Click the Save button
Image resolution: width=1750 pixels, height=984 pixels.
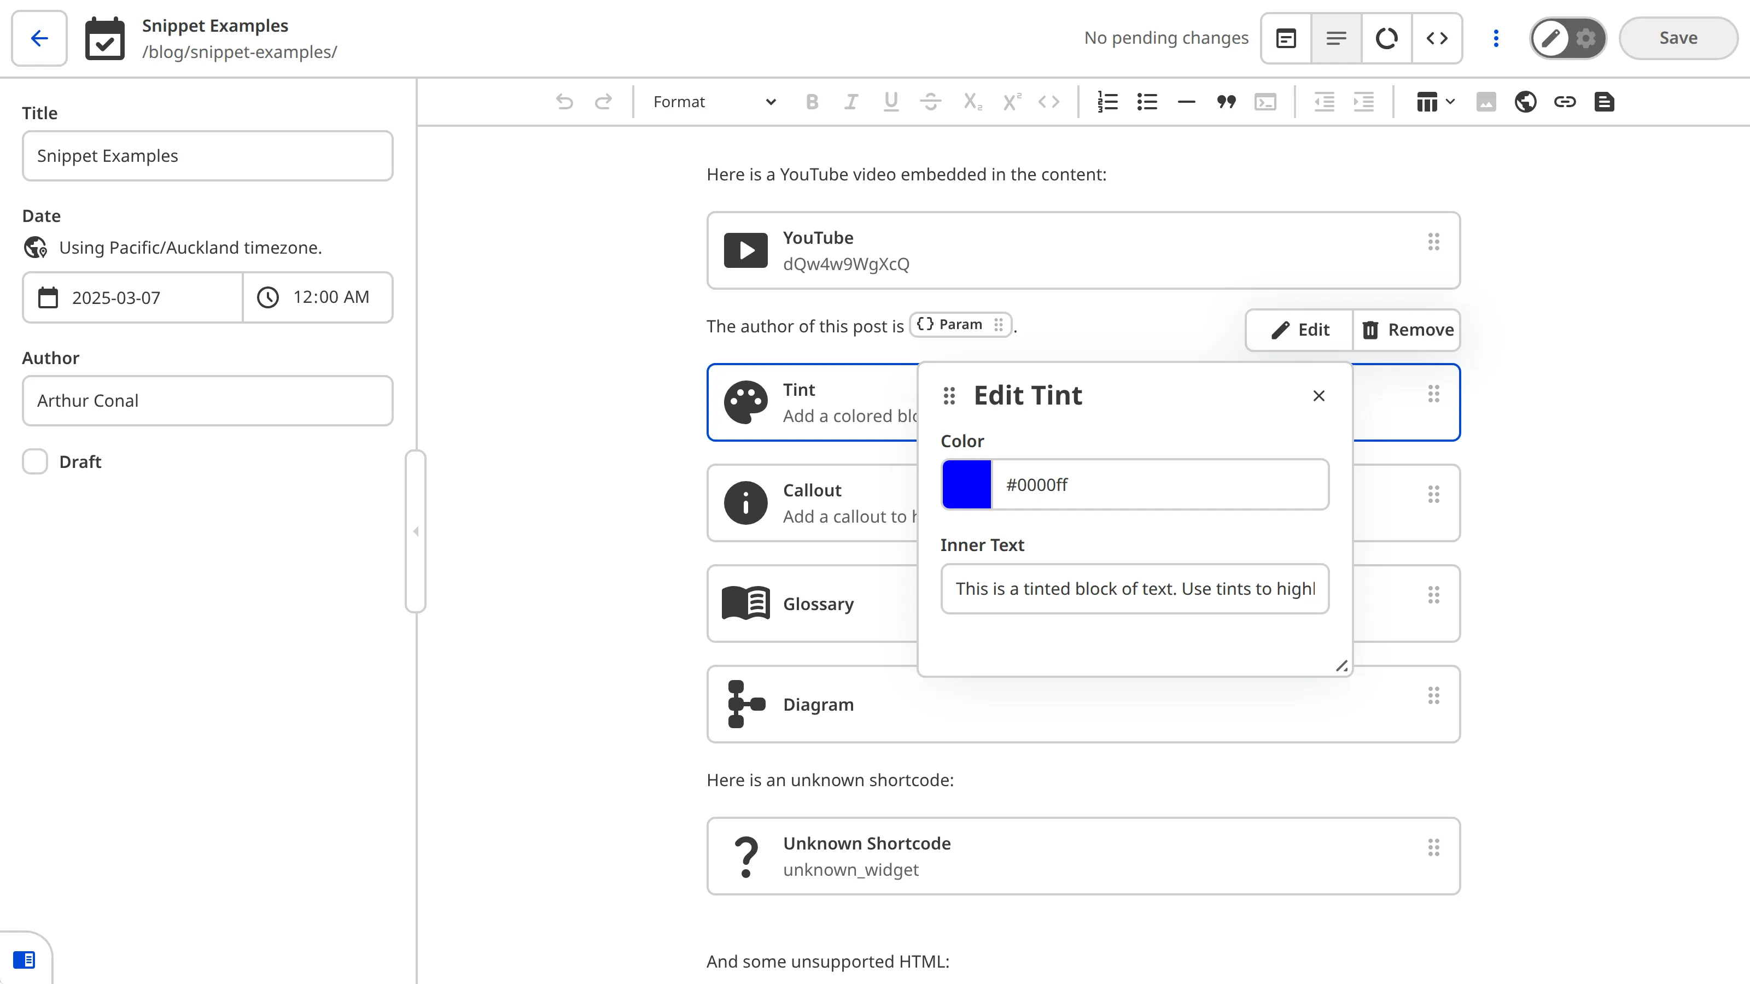tap(1677, 38)
